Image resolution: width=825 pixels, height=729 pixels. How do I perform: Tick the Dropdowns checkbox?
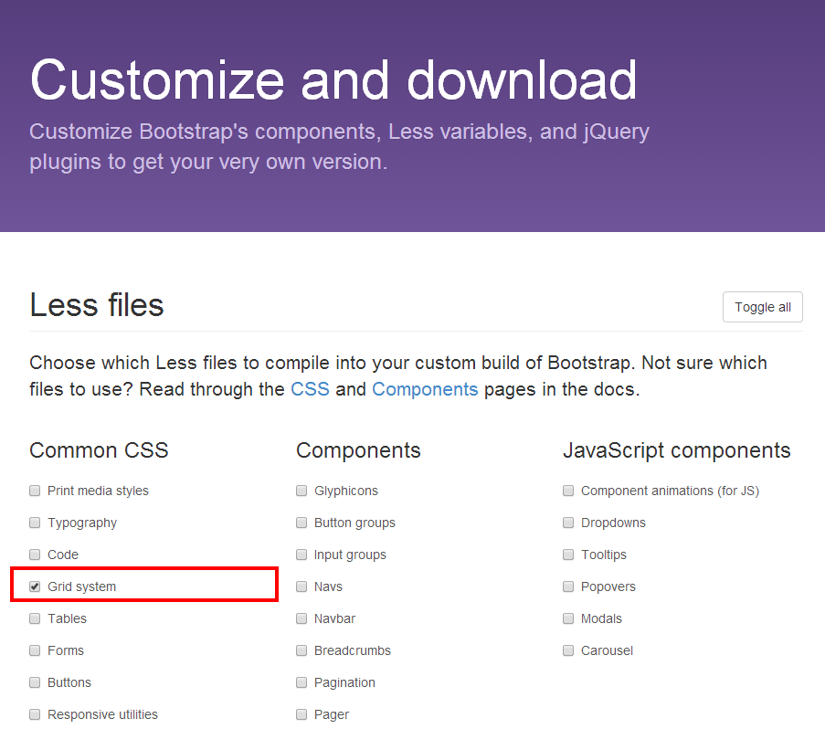tap(568, 523)
